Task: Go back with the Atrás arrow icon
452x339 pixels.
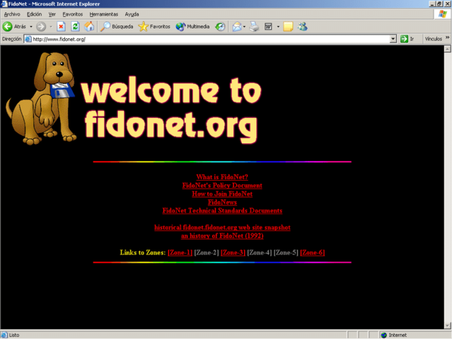Action: (x=8, y=26)
